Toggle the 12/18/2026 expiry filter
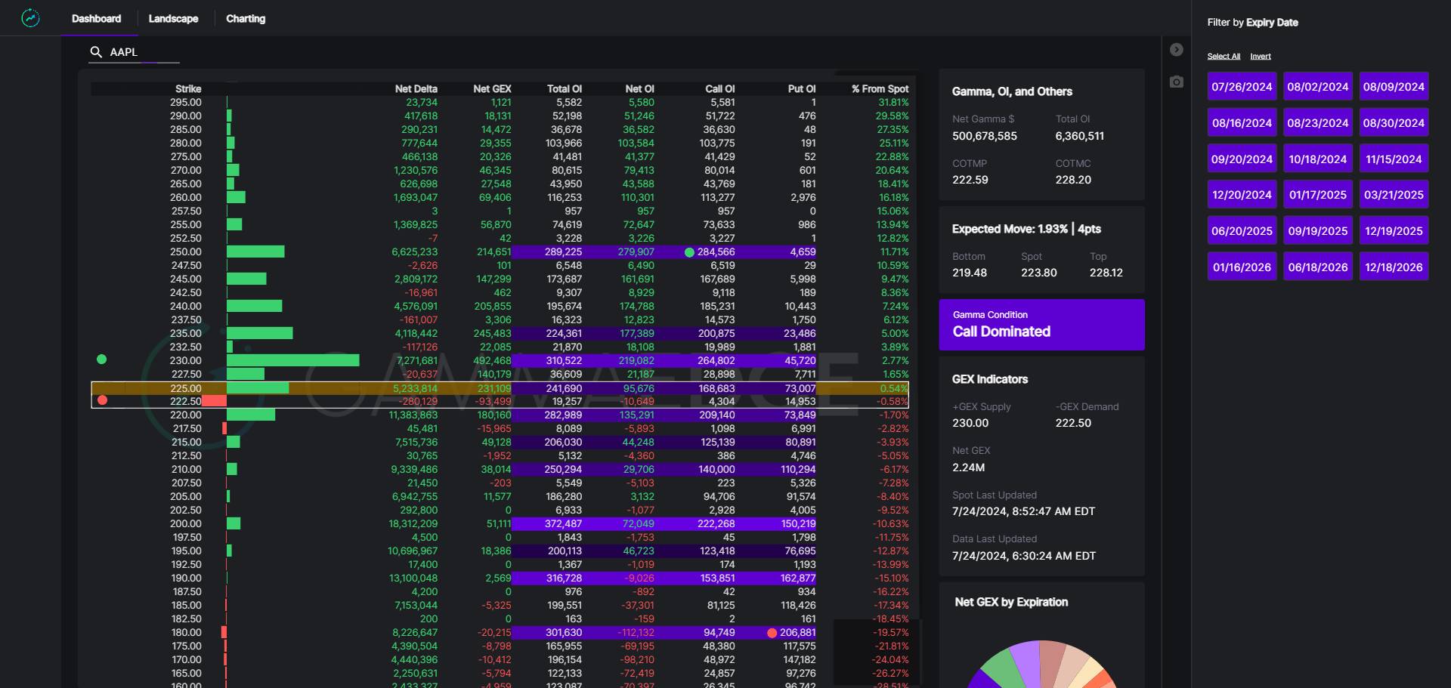 1393,267
